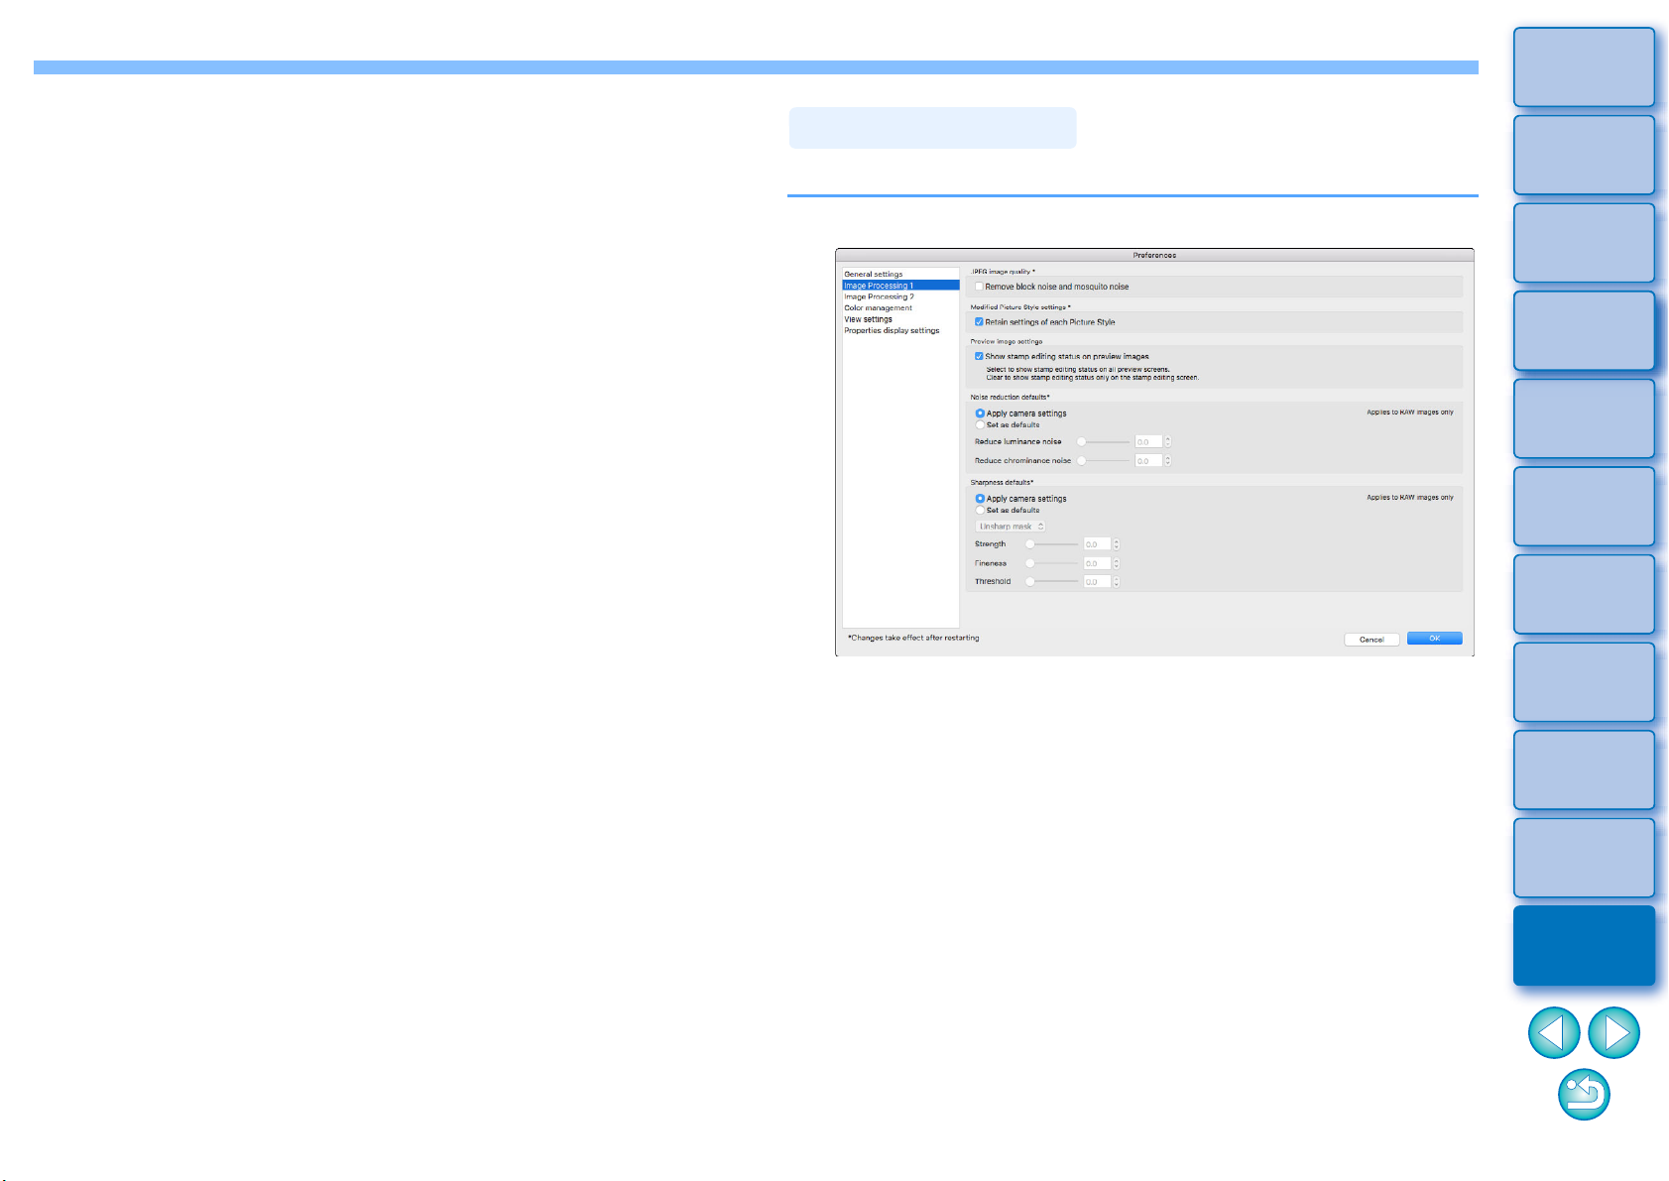1669x1181 pixels.
Task: Go to the previous page with left arrow
Action: [x=1554, y=1032]
